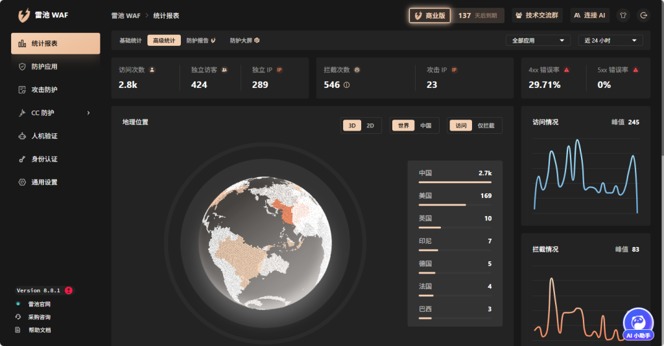Image resolution: width=664 pixels, height=346 pixels.
Task: Click the IP badge beside 独立 IP
Action: click(x=279, y=70)
